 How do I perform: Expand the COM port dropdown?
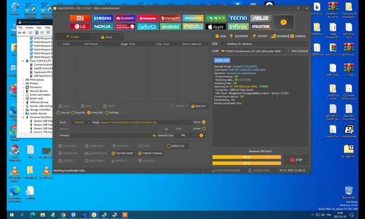tap(283, 51)
